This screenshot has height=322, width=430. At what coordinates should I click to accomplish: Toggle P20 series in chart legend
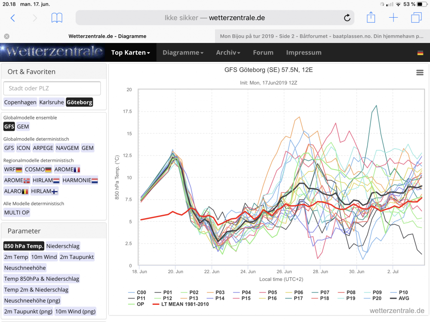click(373, 298)
